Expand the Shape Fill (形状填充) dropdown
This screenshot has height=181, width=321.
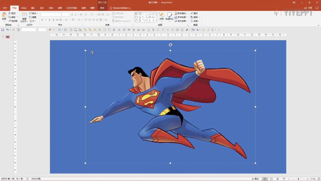pyautogui.click(x=187, y=13)
